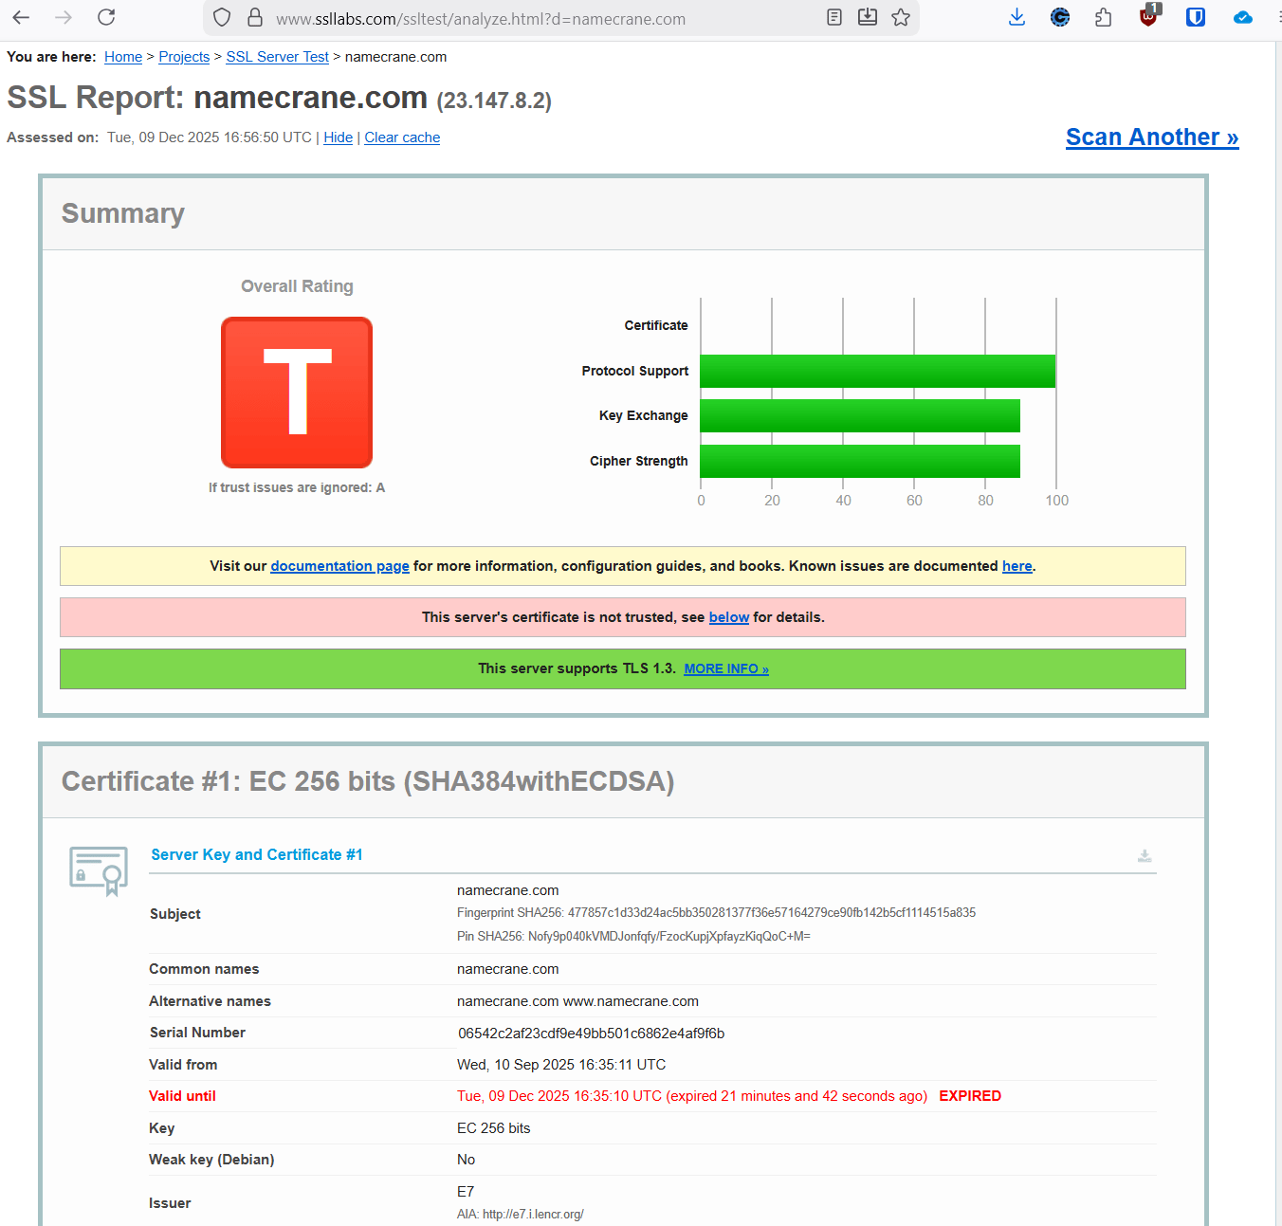The height and width of the screenshot is (1226, 1282).
Task: Open the Bitwarden extension icon
Action: (x=1196, y=17)
